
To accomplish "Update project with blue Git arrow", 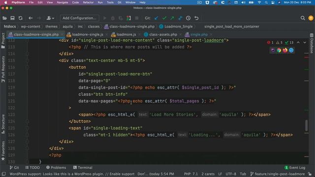I will click(x=157, y=18).
